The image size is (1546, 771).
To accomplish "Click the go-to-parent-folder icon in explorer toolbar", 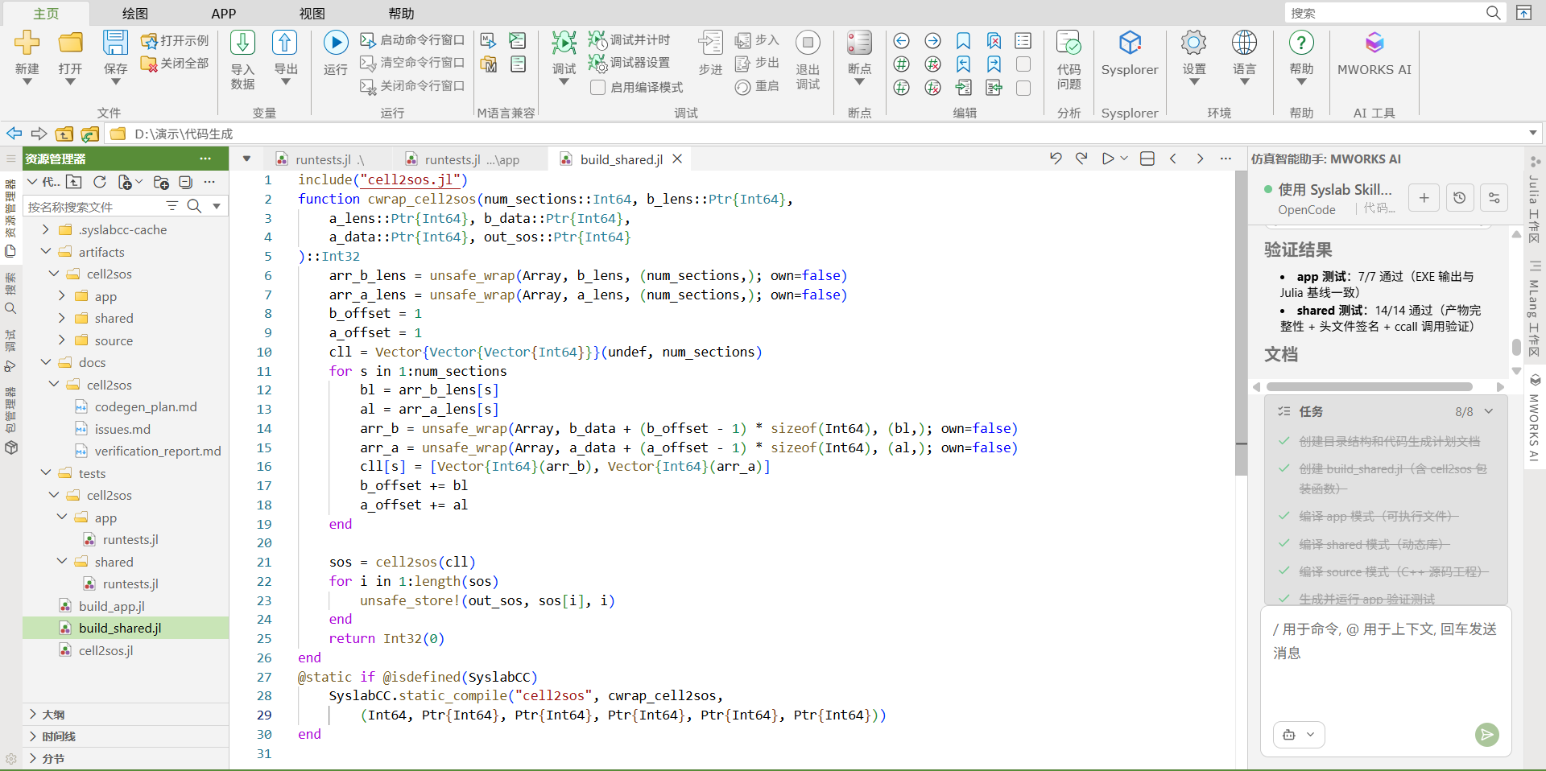I will pos(74,182).
